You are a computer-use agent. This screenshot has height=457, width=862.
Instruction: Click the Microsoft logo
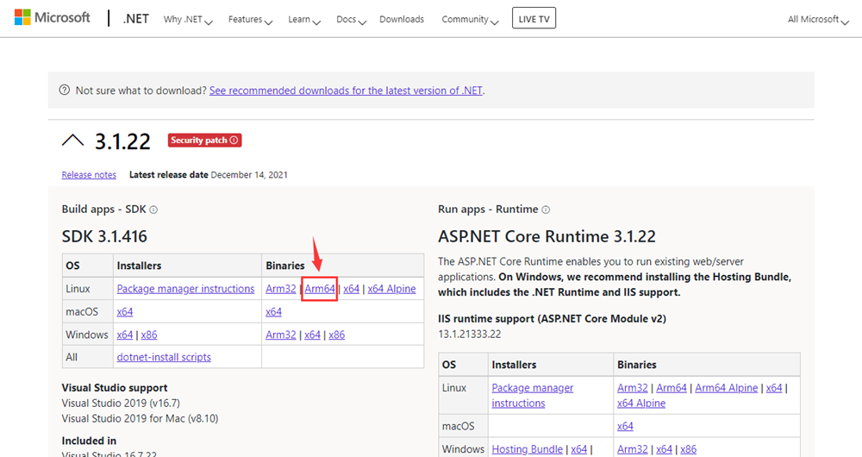click(52, 18)
